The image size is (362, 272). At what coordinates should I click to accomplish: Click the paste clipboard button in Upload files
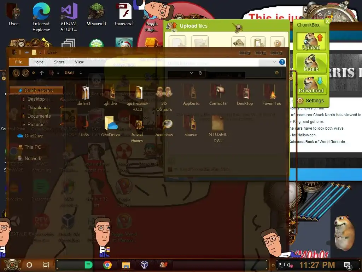(x=258, y=42)
